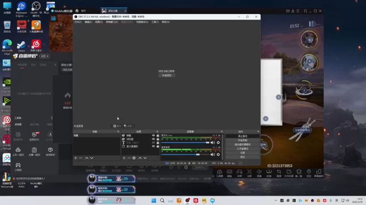Go to the MuMu emulator home tab
Viewport: 366px width, 205px height.
pos(81,10)
